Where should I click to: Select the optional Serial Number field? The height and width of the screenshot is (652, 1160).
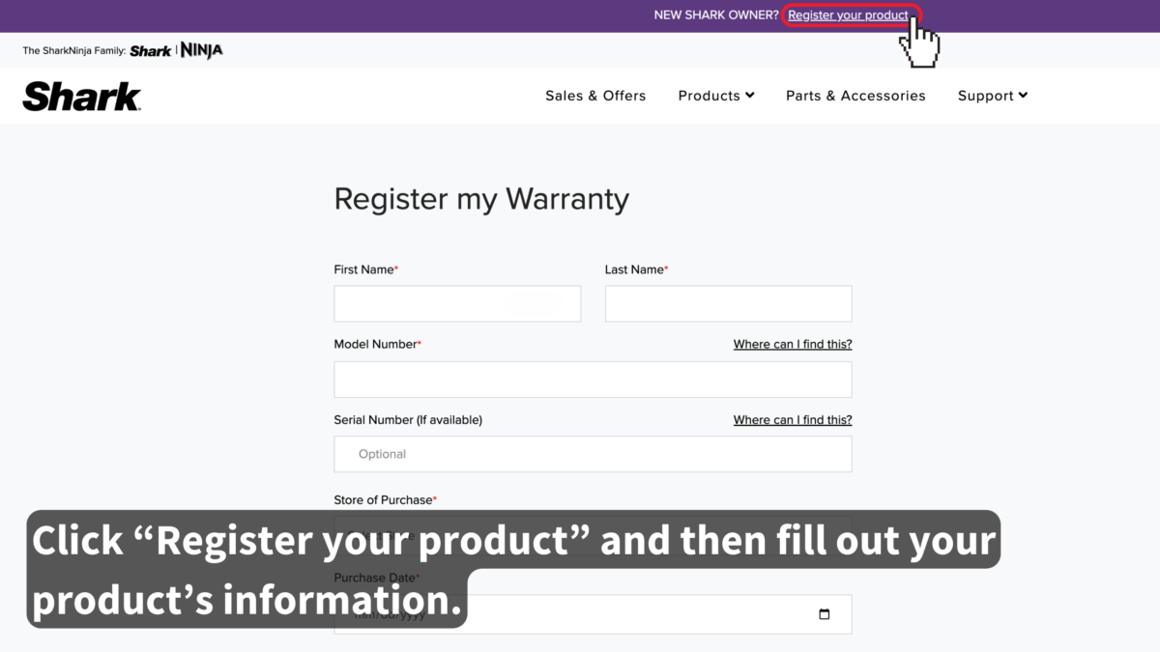[x=593, y=454]
